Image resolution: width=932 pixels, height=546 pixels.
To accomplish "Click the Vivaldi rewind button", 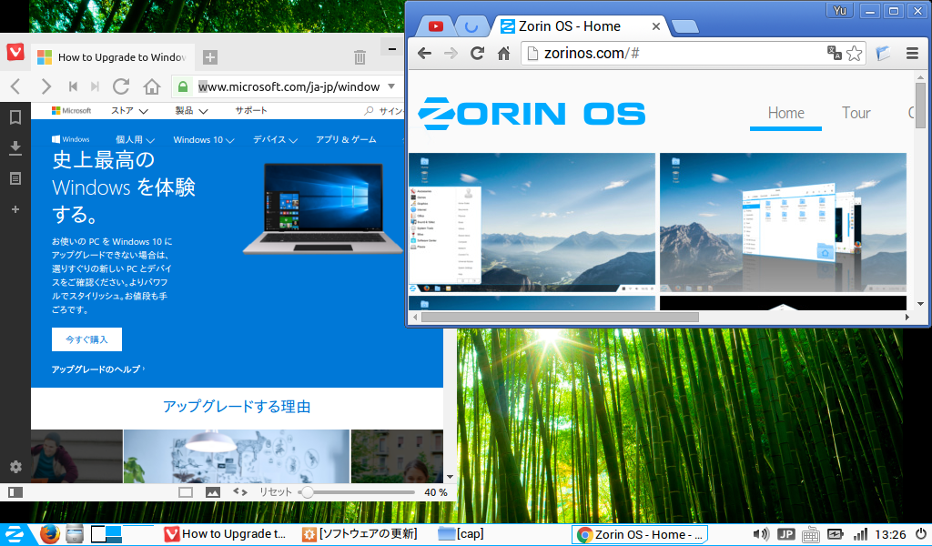I will [73, 86].
